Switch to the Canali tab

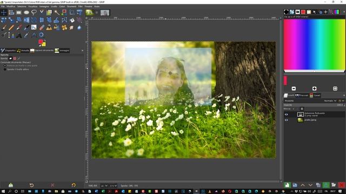click(x=315, y=95)
